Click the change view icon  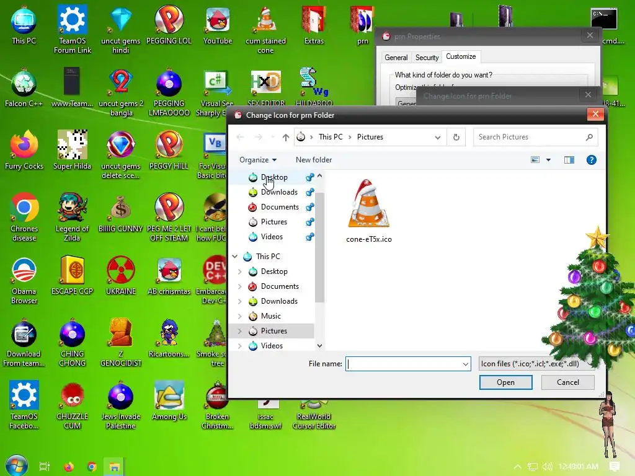pyautogui.click(x=535, y=160)
